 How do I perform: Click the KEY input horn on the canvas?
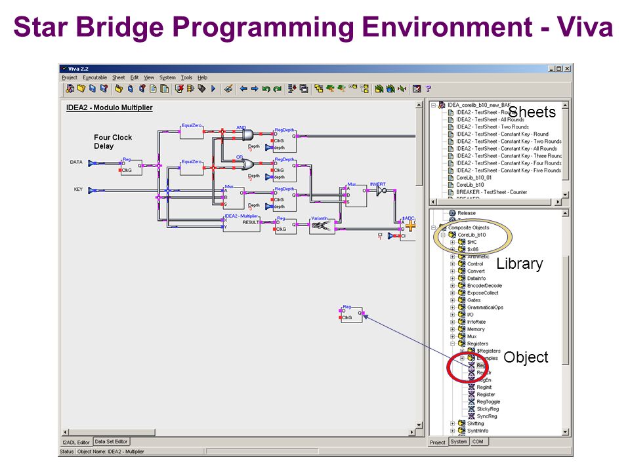(x=93, y=190)
